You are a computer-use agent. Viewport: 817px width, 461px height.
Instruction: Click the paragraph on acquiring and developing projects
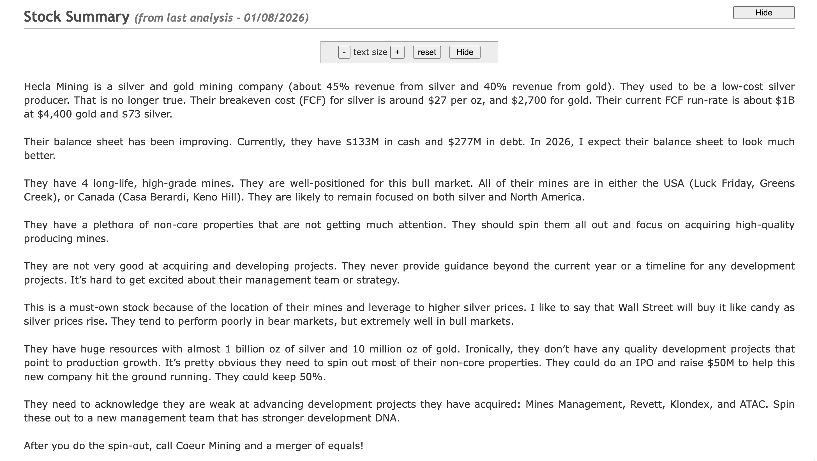coord(409,273)
